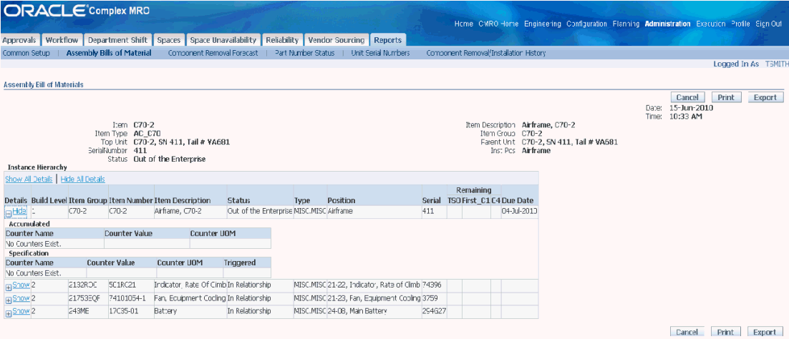Image resolution: width=789 pixels, height=339 pixels.
Task: Open Space Unavailability tab
Action: [x=223, y=40]
